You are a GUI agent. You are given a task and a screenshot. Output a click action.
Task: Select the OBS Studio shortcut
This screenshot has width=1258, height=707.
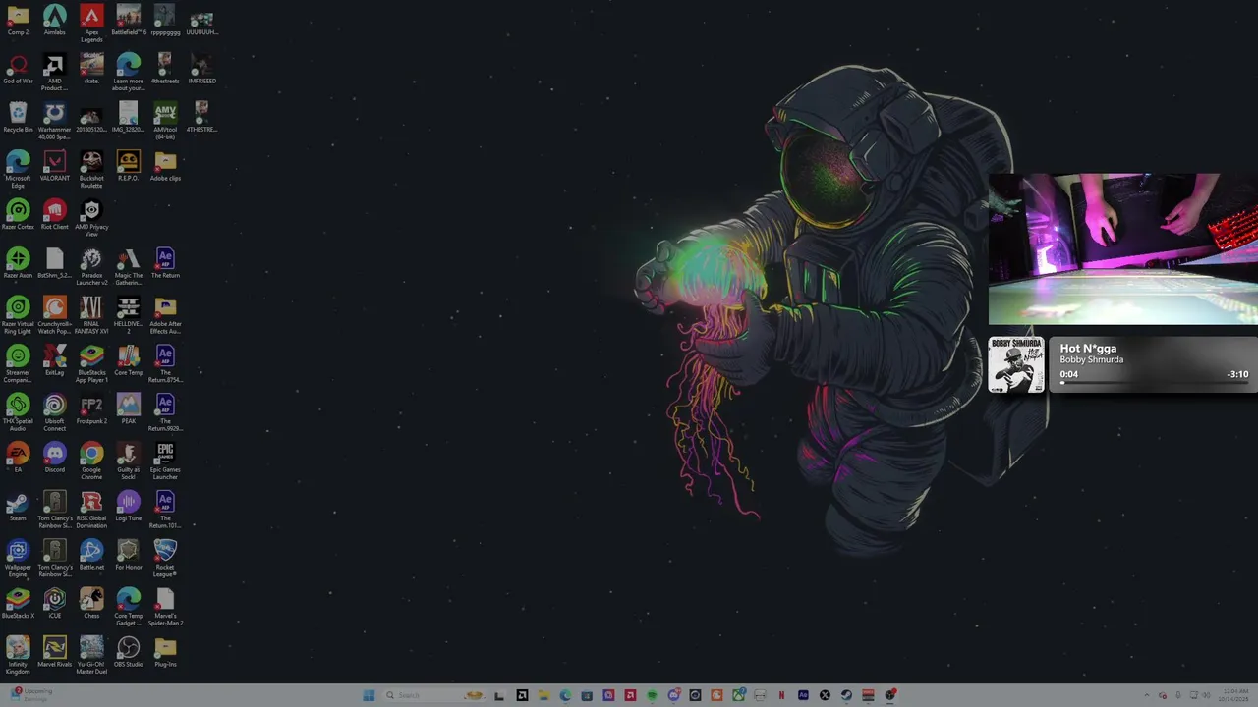pyautogui.click(x=128, y=651)
